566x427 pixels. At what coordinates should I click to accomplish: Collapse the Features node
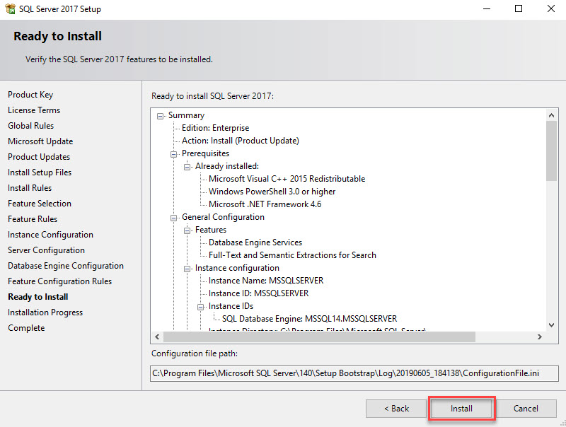[187, 230]
